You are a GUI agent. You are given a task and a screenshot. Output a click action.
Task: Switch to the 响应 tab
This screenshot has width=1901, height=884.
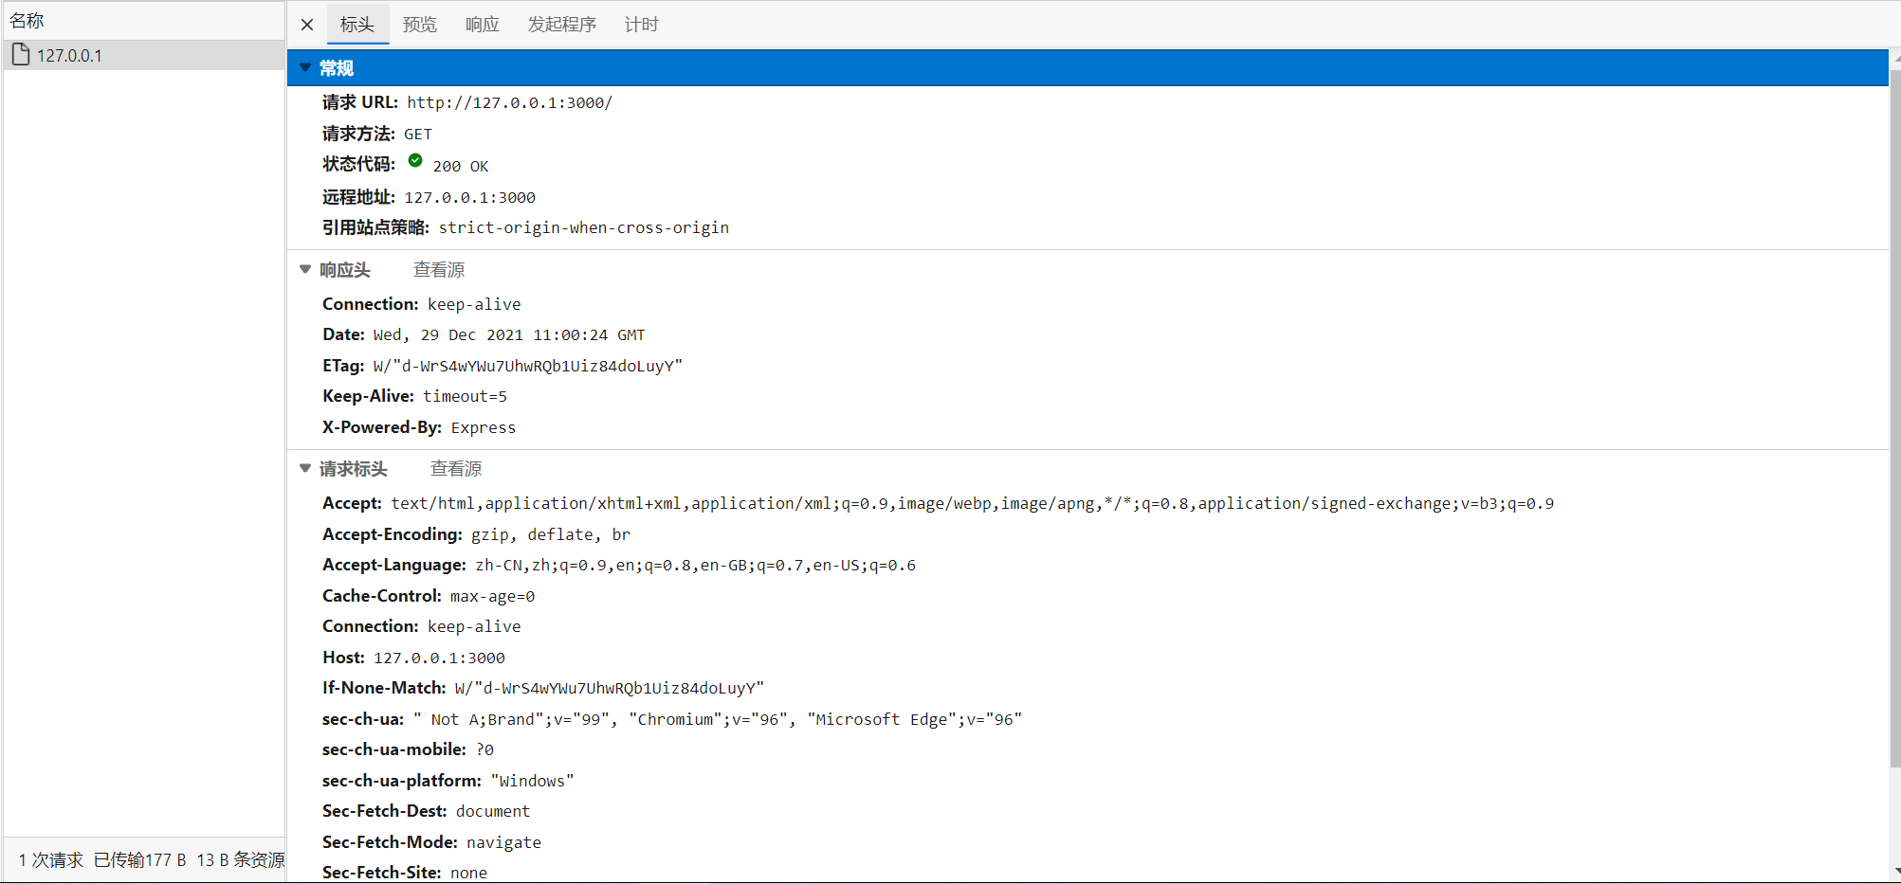pyautogui.click(x=482, y=25)
